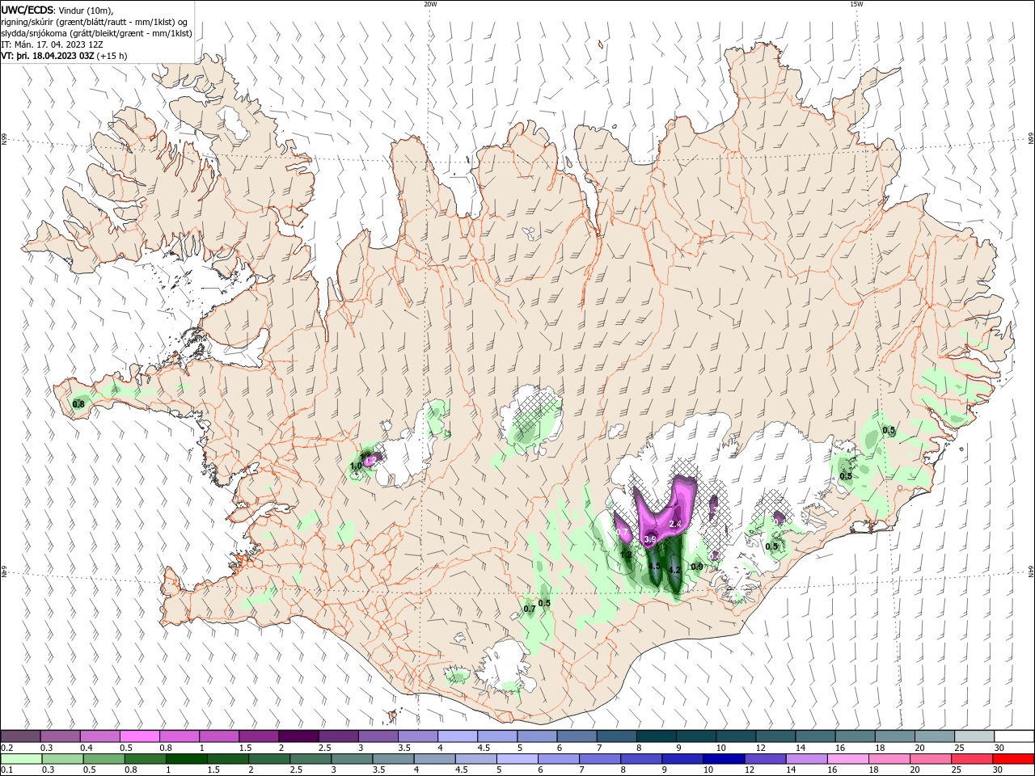Select the 25 swatch in the bottom legend row

pyautogui.click(x=973, y=759)
